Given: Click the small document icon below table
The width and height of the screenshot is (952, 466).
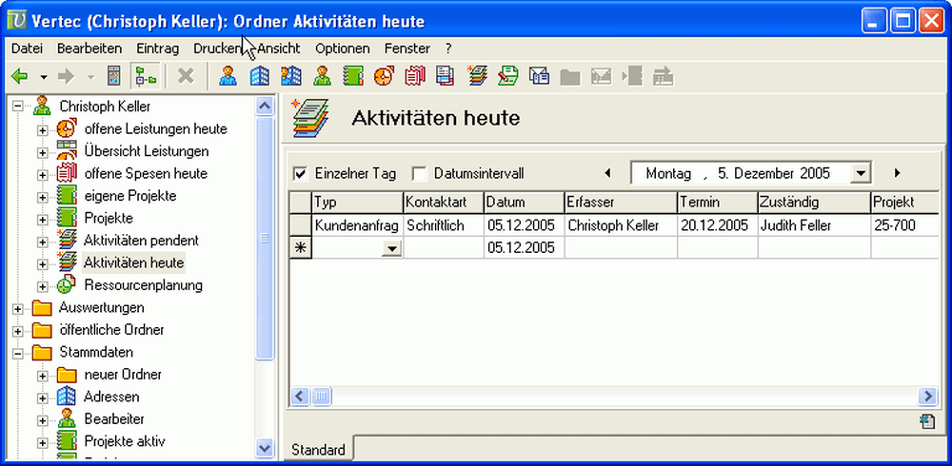Looking at the screenshot, I should (927, 421).
